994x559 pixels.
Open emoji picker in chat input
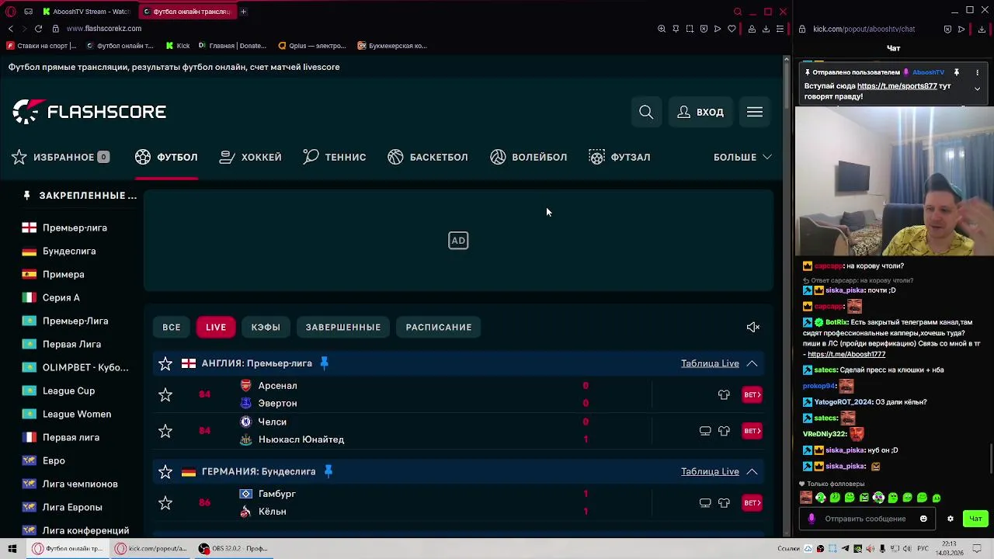coord(923,519)
